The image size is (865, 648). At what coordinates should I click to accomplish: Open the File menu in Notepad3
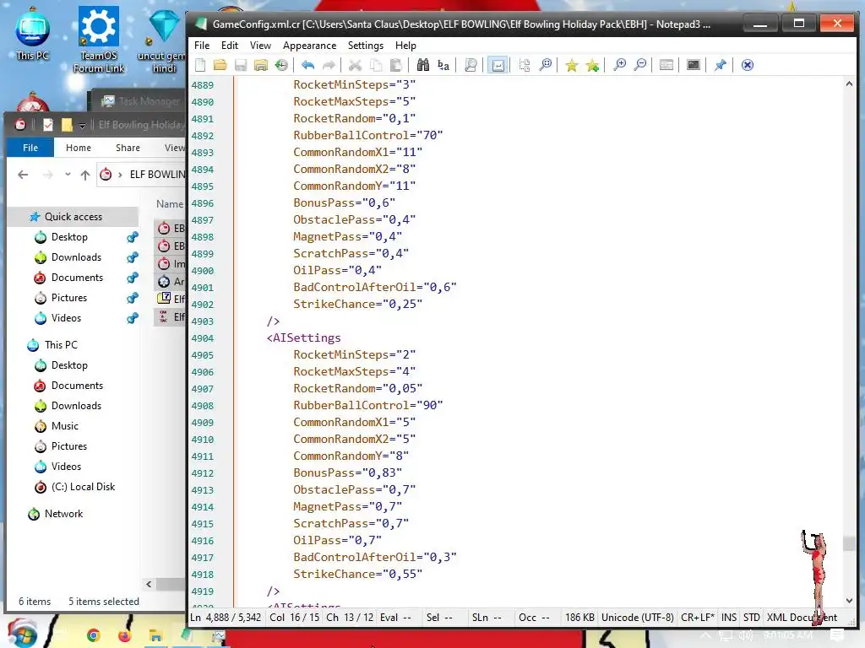coord(202,46)
